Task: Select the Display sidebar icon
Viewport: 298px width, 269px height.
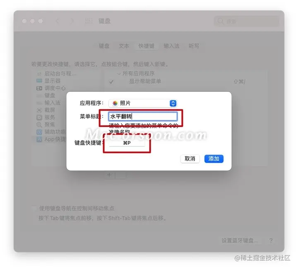Action: tap(39, 81)
